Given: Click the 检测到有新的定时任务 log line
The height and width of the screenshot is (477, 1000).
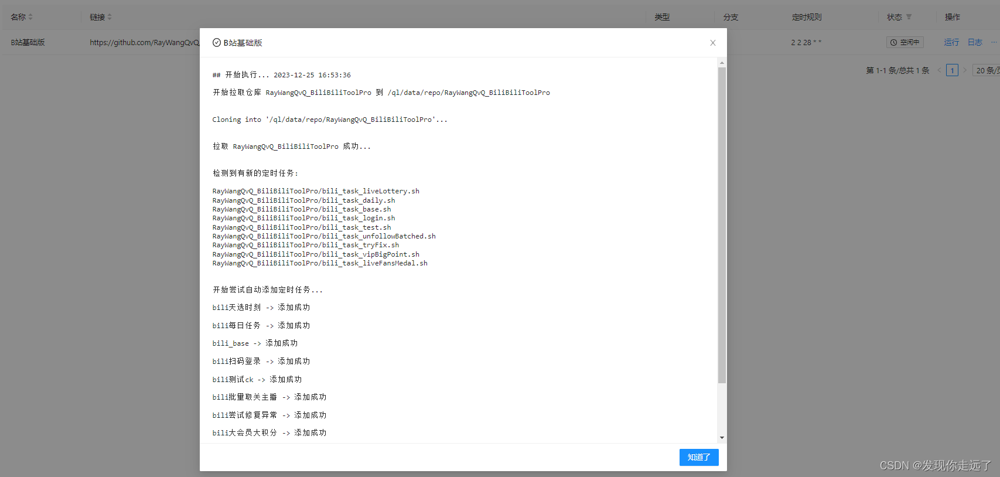Looking at the screenshot, I should [256, 173].
